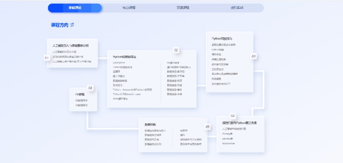
Task: Open the third tab in course bar
Action: [x=183, y=8]
